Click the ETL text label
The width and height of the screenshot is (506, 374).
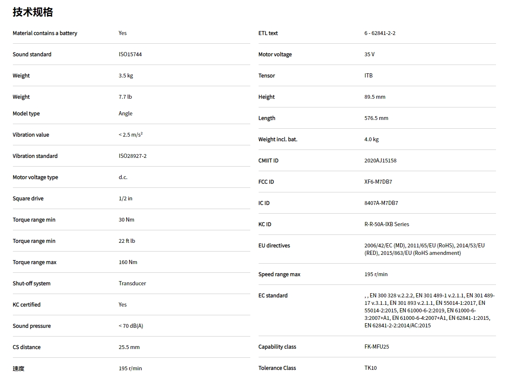268,33
